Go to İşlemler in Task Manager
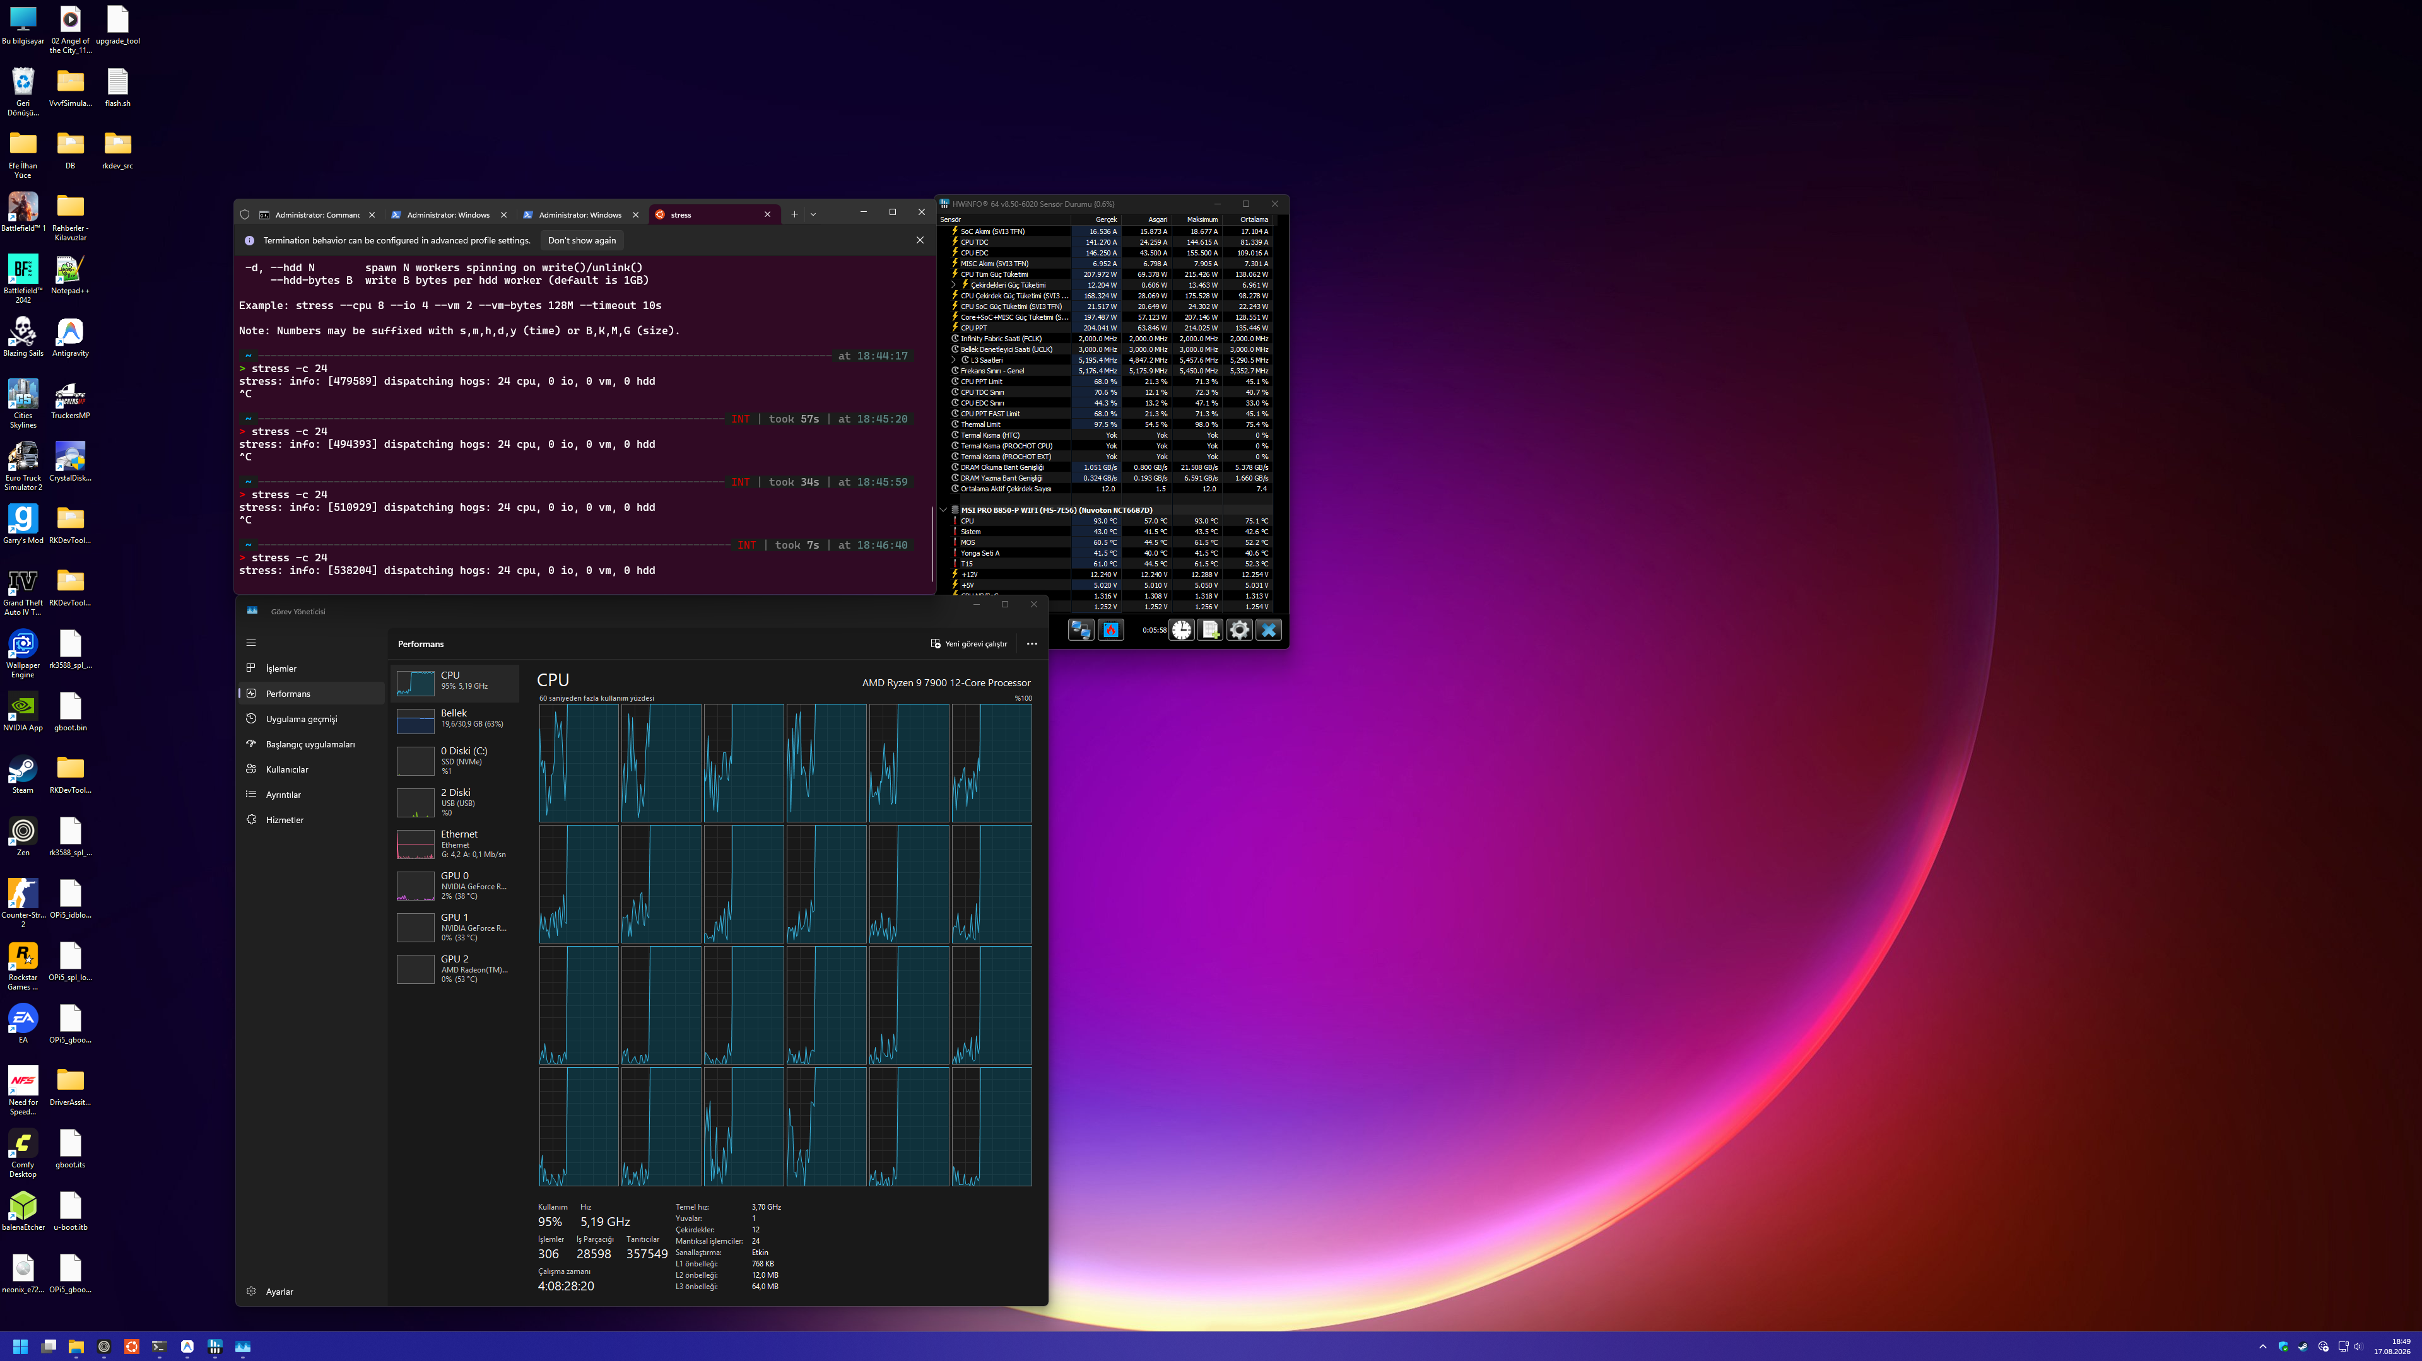This screenshot has width=2422, height=1361. point(312,669)
